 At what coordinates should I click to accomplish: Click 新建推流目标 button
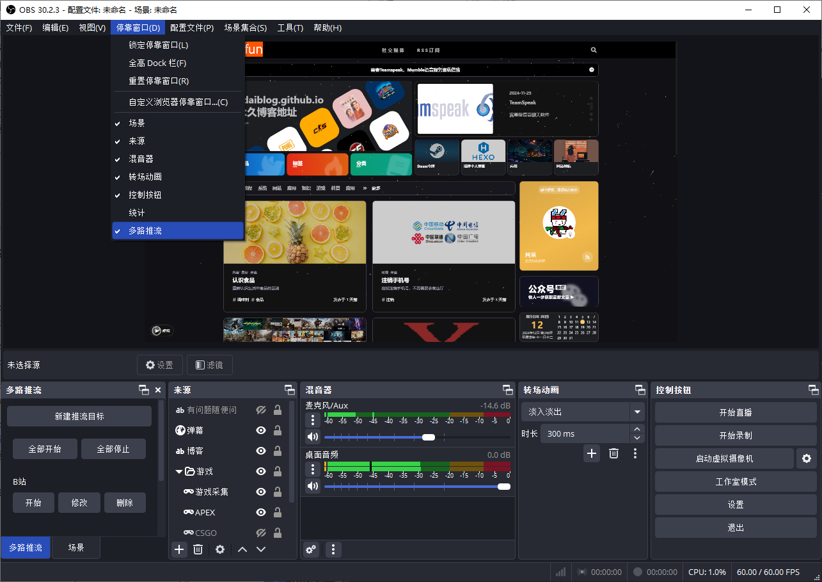(79, 416)
